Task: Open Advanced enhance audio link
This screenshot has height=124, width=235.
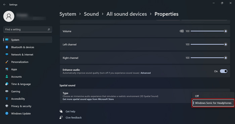Action: 145,73
